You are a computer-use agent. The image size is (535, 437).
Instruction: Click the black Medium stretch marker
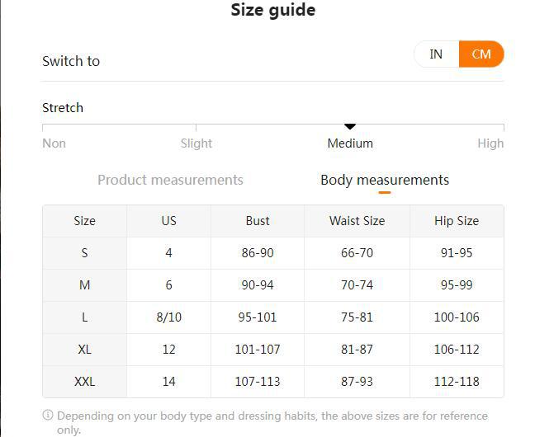click(x=350, y=126)
